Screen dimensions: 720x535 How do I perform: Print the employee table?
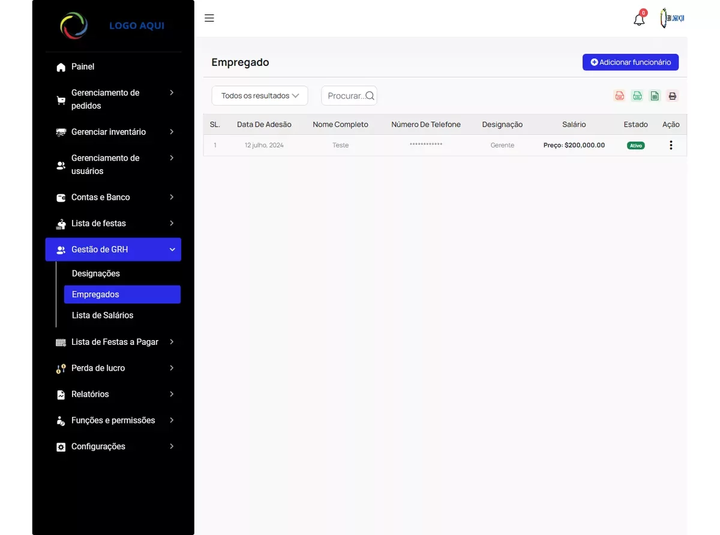point(672,96)
